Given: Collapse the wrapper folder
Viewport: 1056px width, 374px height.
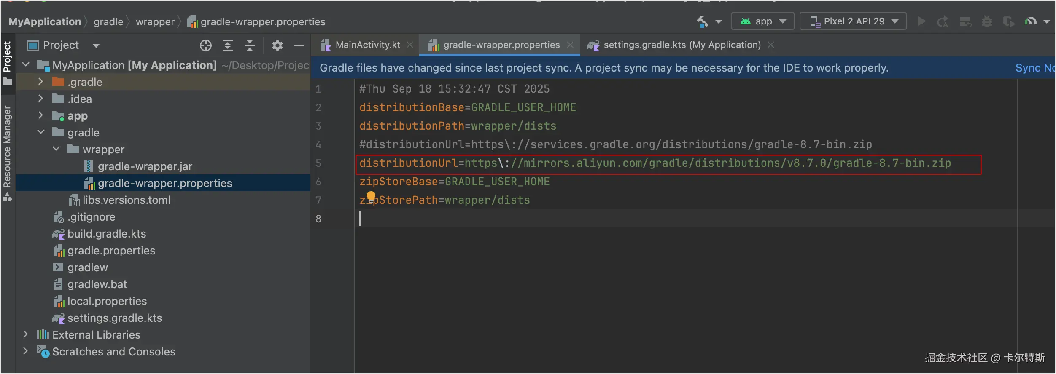Looking at the screenshot, I should click(56, 149).
